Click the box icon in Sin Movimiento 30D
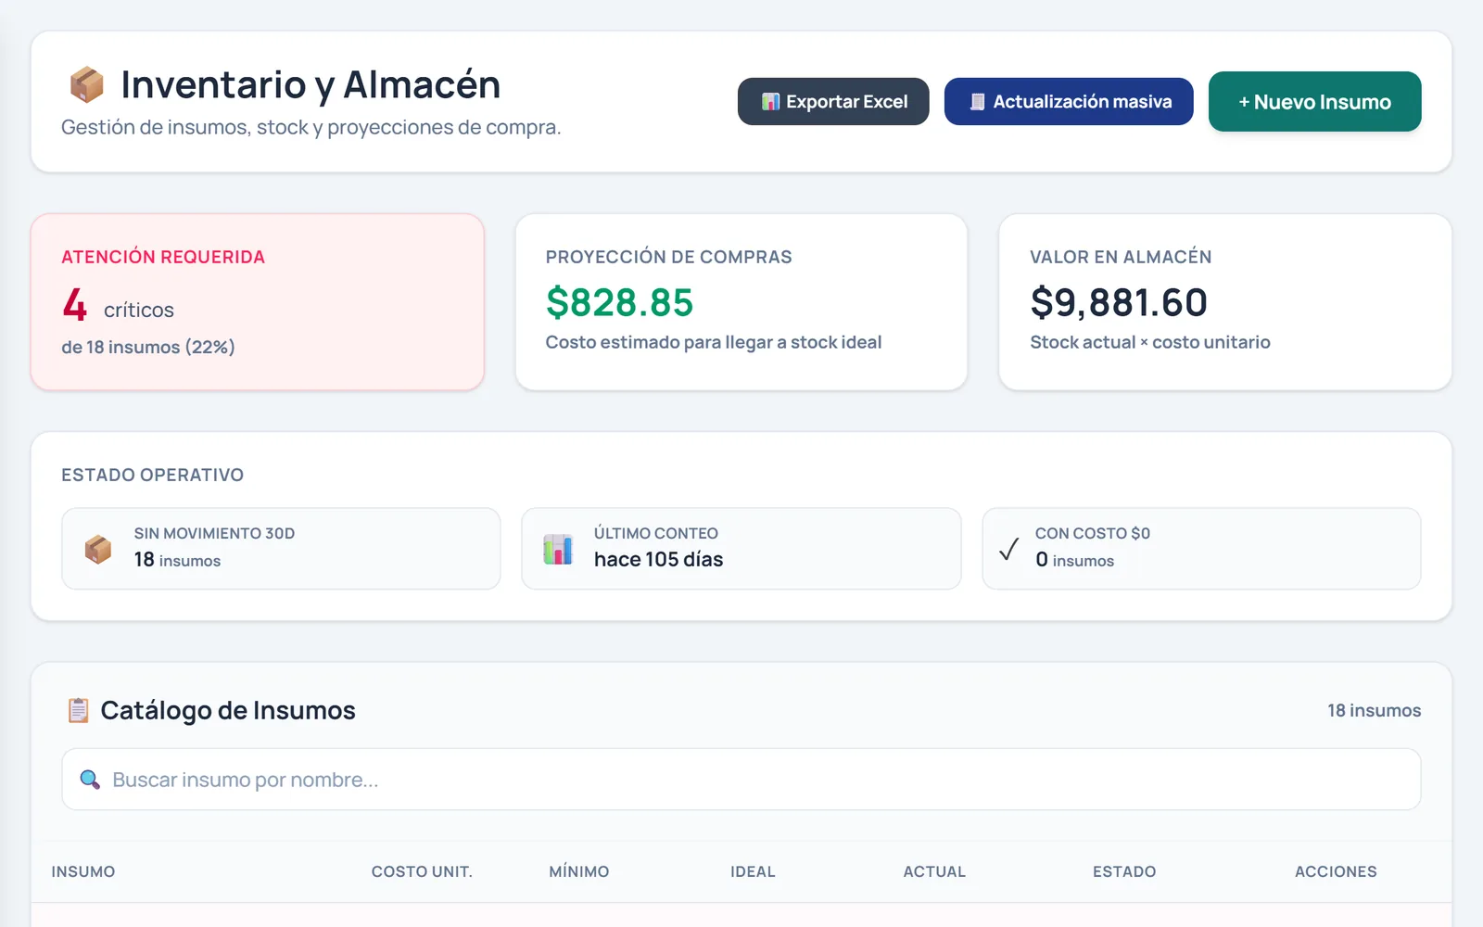The height and width of the screenshot is (927, 1483). coord(98,549)
